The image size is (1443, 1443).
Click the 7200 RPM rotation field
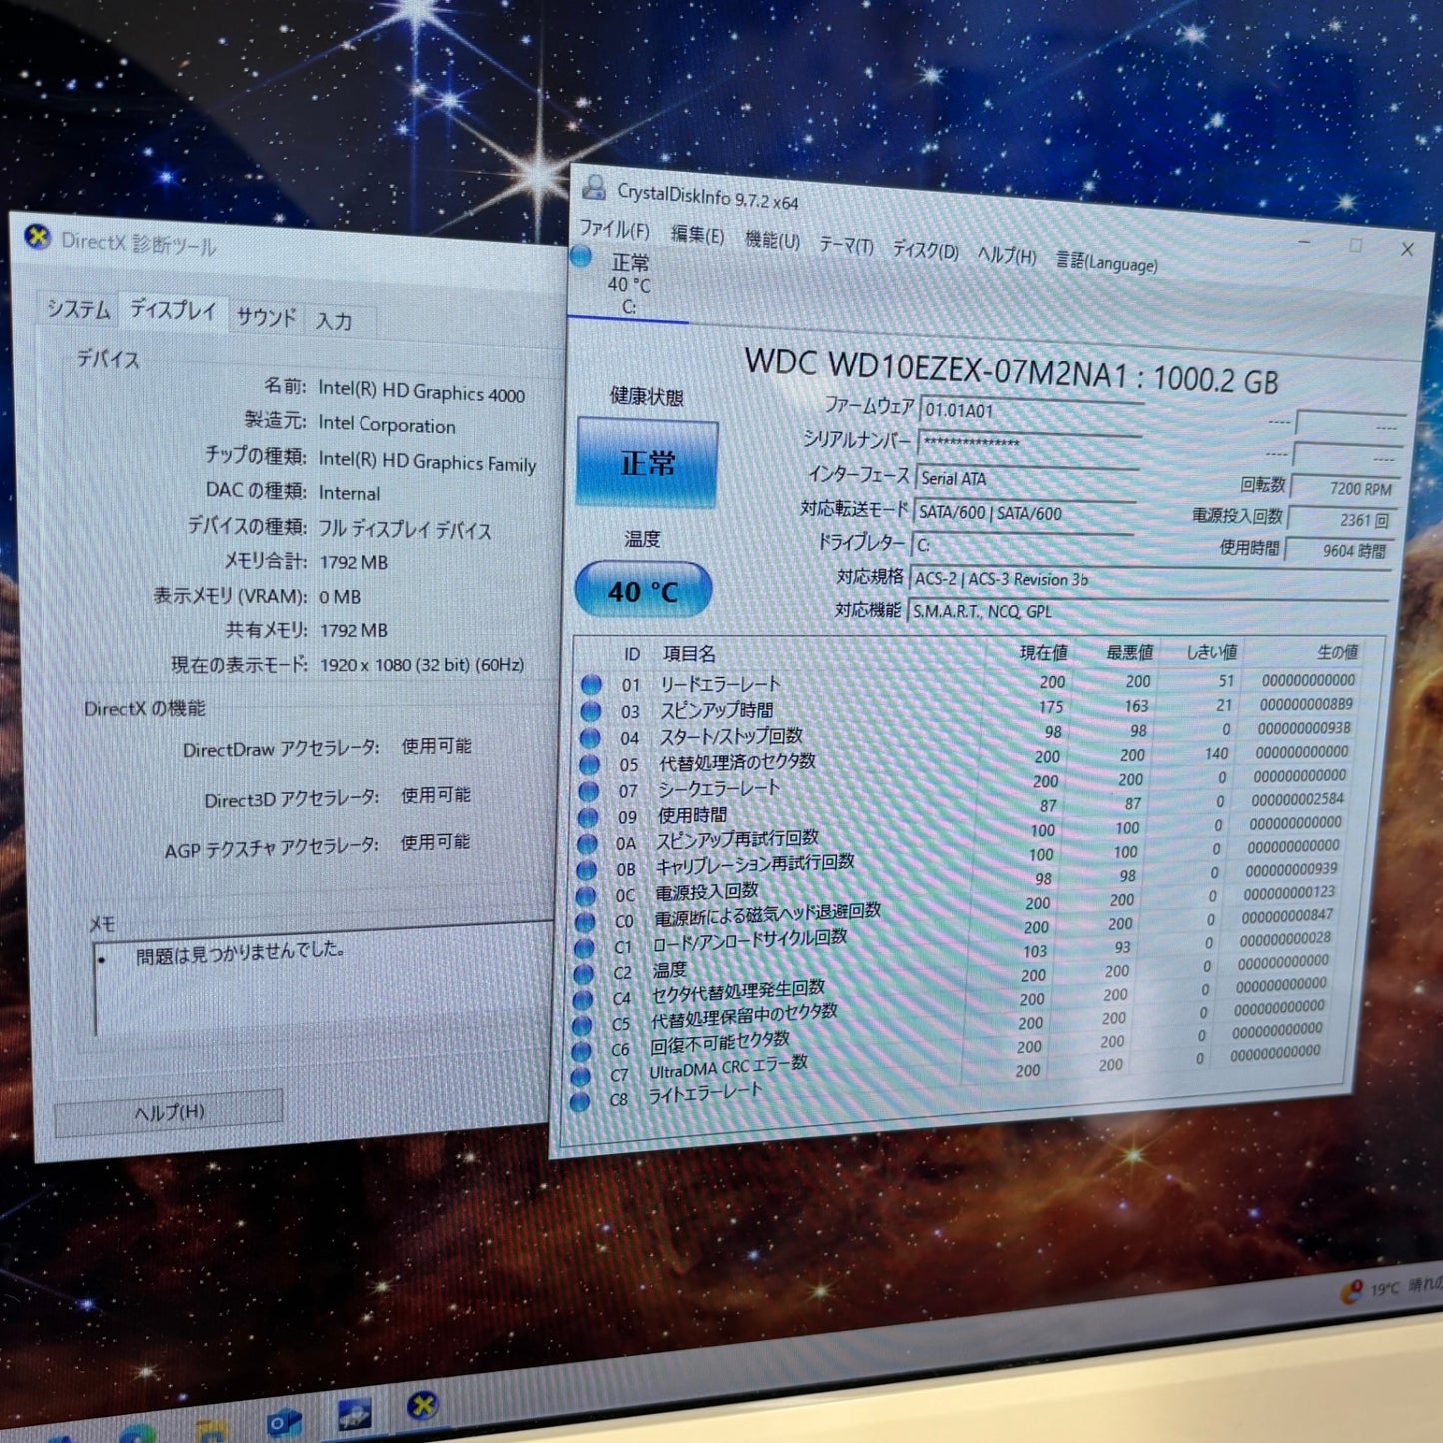click(x=1345, y=488)
